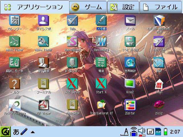Open the wireless network status icon

134,132
